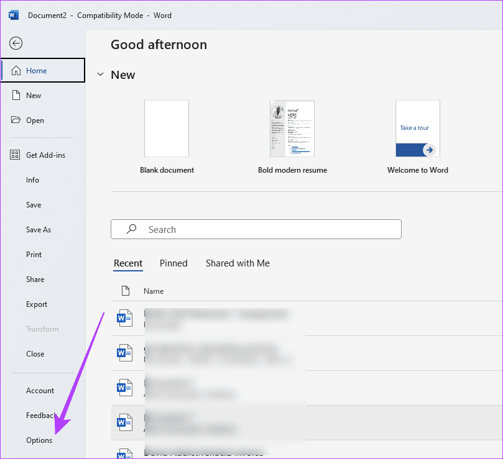Open the Account page
Screen dimensions: 503x459
click(43, 391)
